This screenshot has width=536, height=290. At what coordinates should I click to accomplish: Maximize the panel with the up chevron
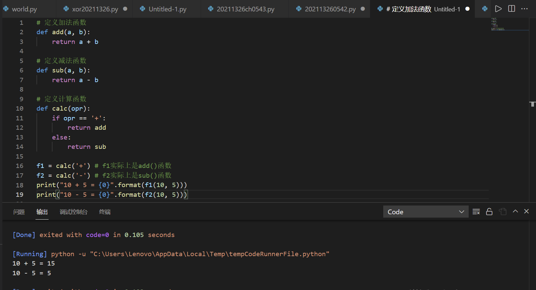(x=515, y=211)
